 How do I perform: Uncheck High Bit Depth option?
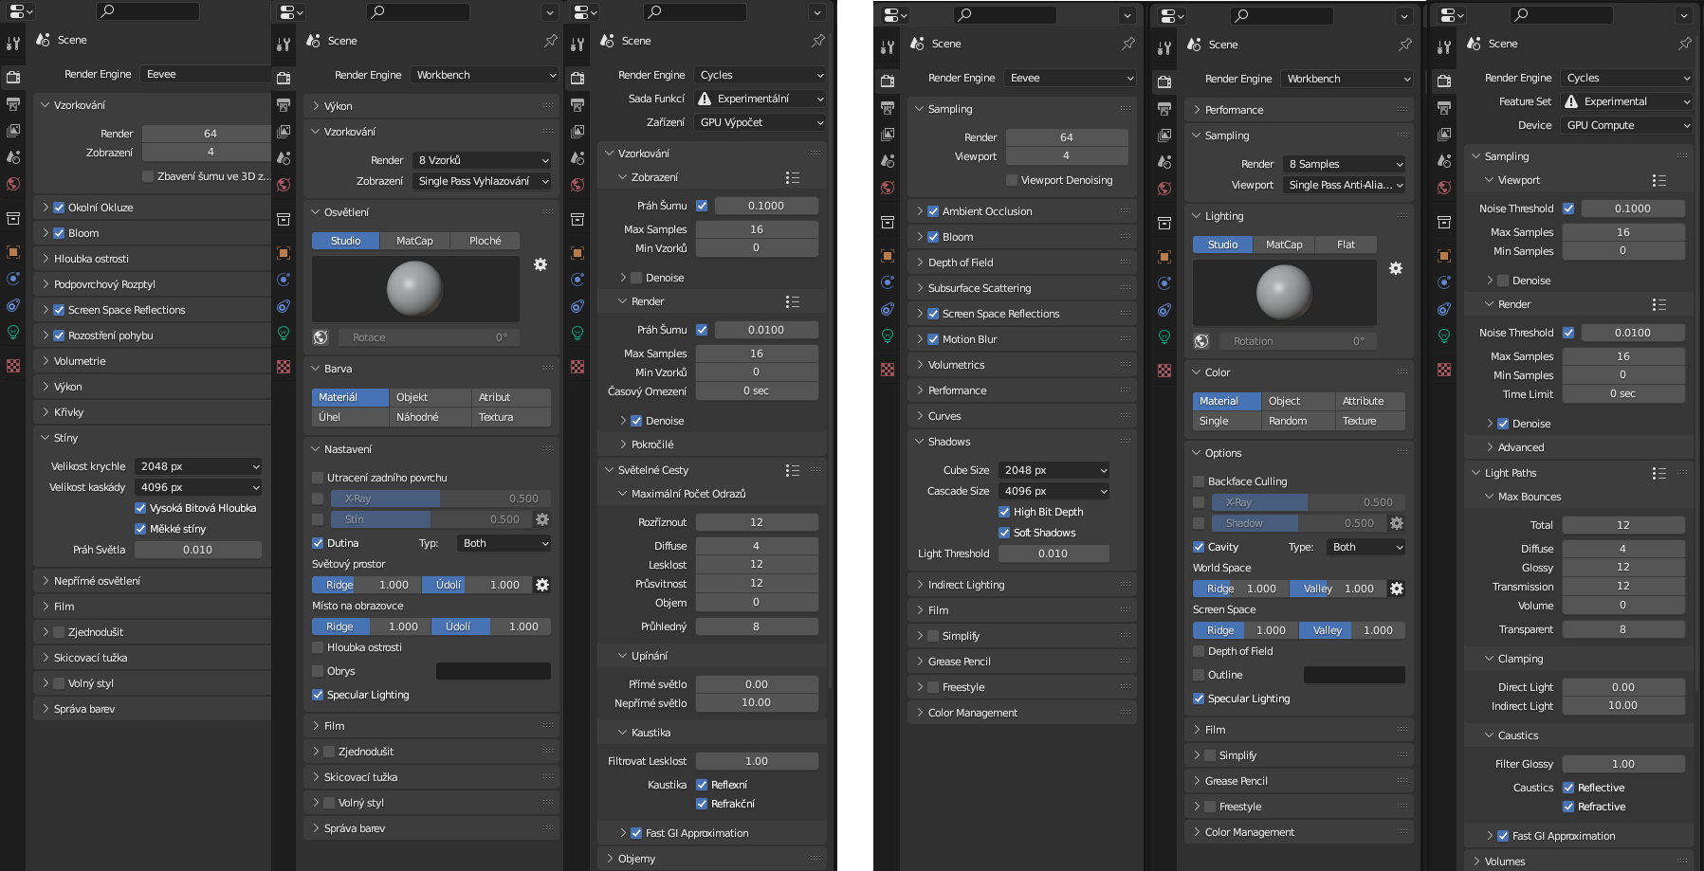(1004, 512)
